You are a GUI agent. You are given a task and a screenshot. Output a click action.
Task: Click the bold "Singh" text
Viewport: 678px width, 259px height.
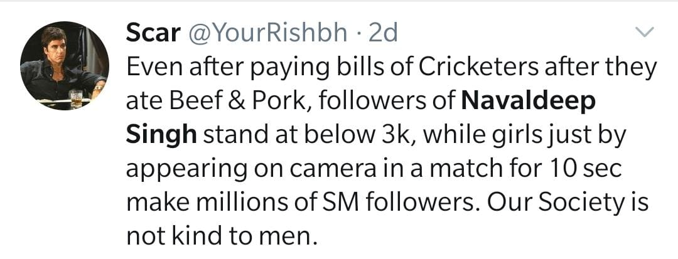coord(159,135)
